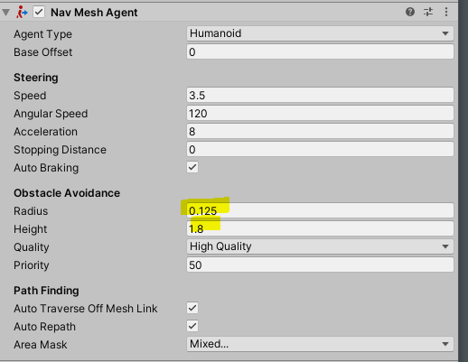Collapse the Nav Mesh Agent component foldout

tap(5, 13)
